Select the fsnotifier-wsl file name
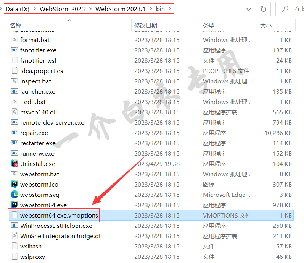The height and width of the screenshot is (263, 304). (x=38, y=60)
